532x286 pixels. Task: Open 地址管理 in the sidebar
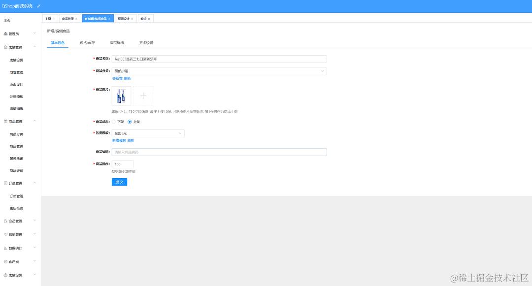[x=16, y=72]
